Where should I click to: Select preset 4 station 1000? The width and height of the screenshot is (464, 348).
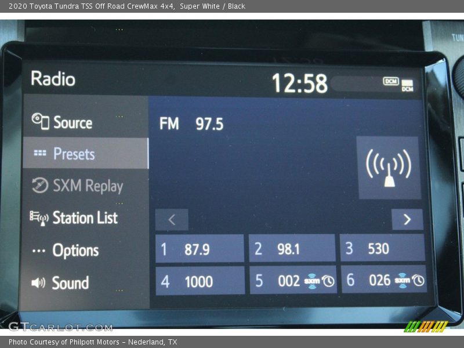[x=200, y=281]
